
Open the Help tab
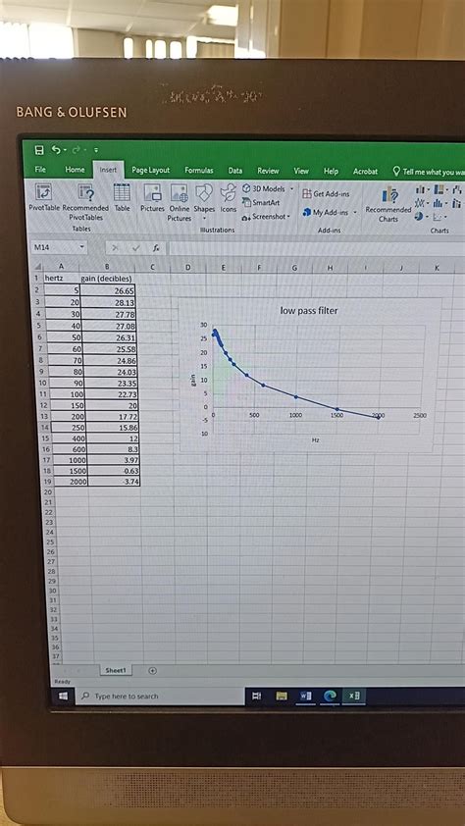point(331,172)
